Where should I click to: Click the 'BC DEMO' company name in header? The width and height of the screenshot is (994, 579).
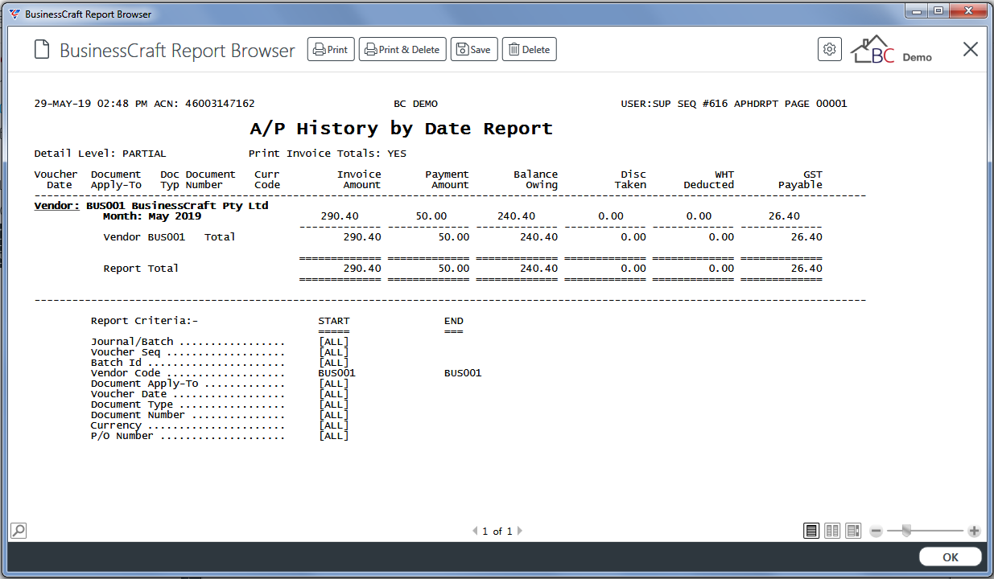click(415, 104)
